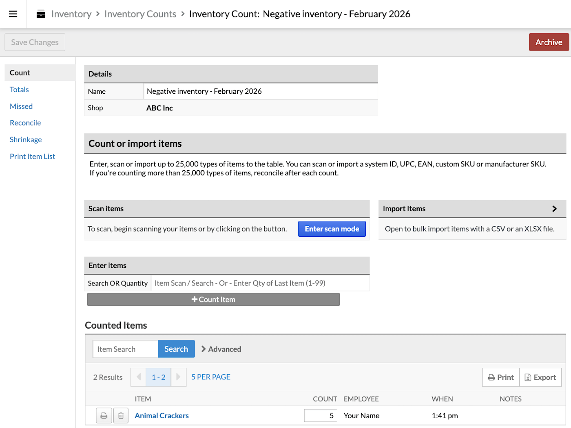Click the Print button above the results table
The image size is (571, 428).
tap(500, 377)
